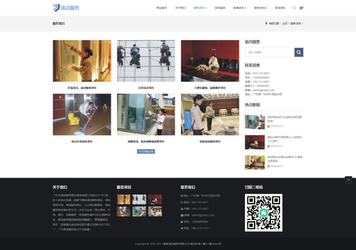
Task: Click the phone icon beside 400-123-4567 in footer
Action: click(182, 202)
